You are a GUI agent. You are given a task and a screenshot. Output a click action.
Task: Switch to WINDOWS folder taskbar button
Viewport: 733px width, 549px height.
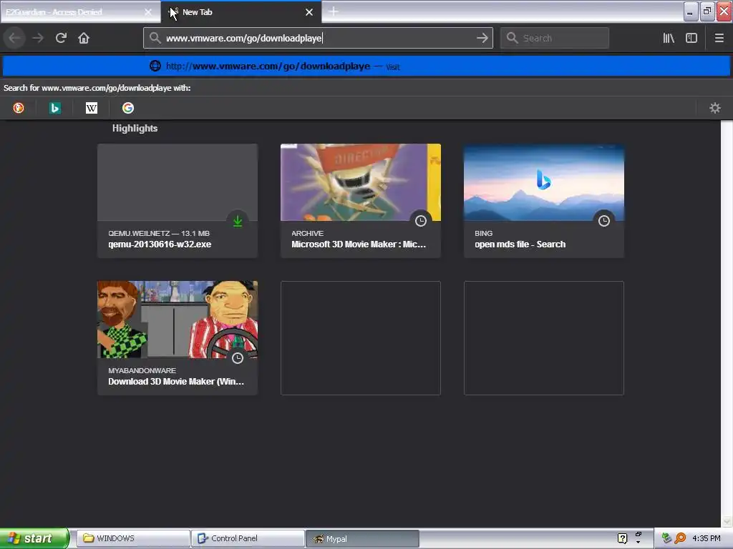[x=132, y=538]
